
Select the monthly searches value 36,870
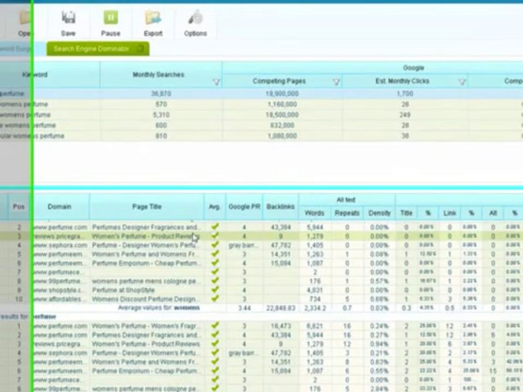tap(161, 94)
